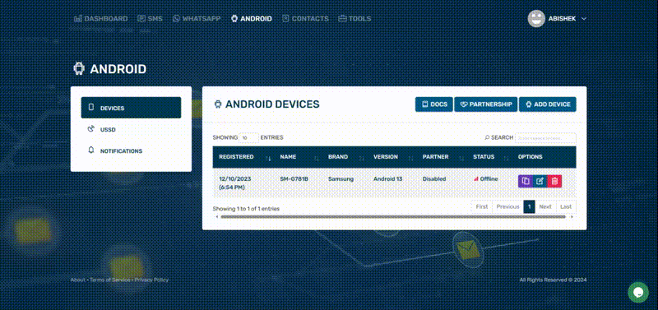Screen dimensions: 658x310
Task: Click the phone icon beside Devices
Action: tap(91, 108)
